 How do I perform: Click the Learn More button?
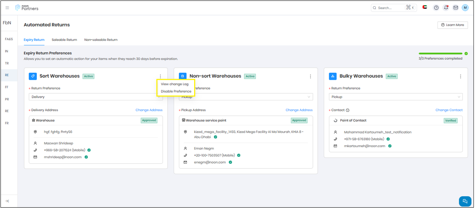452,25
